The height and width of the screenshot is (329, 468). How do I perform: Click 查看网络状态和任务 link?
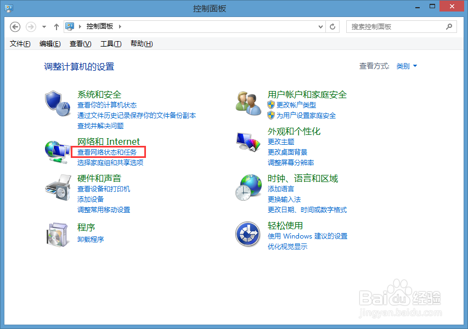pyautogui.click(x=107, y=152)
